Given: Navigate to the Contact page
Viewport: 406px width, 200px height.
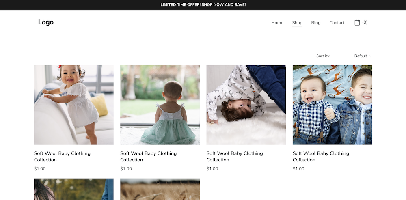Looking at the screenshot, I should pyautogui.click(x=337, y=23).
